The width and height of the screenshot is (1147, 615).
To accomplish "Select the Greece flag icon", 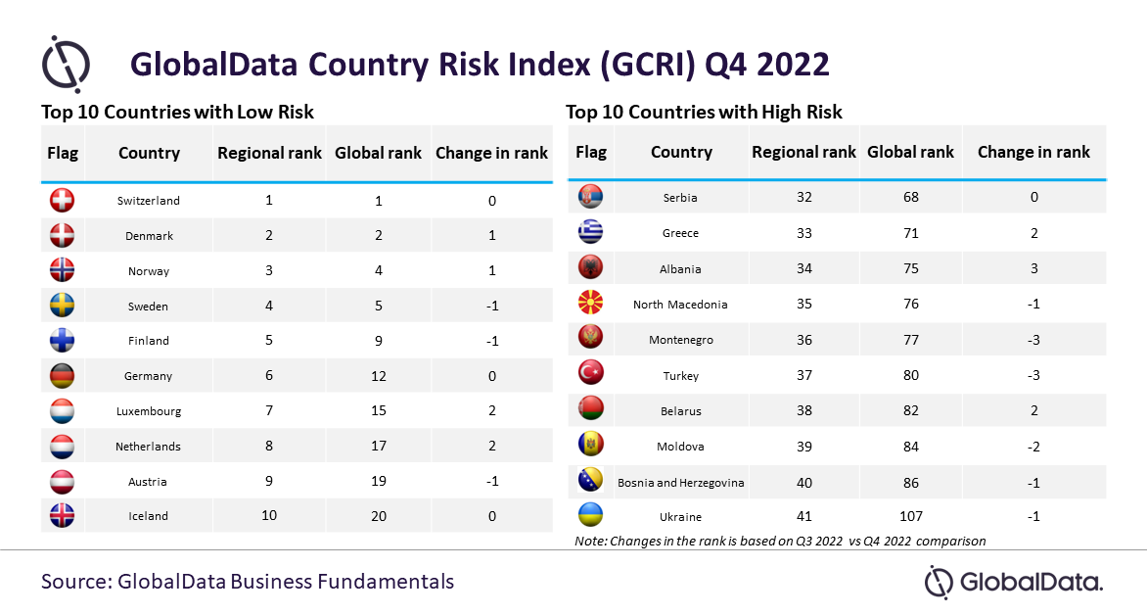I will click(x=591, y=231).
